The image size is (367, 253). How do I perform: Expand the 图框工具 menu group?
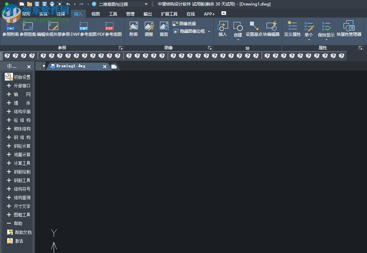pos(18,215)
